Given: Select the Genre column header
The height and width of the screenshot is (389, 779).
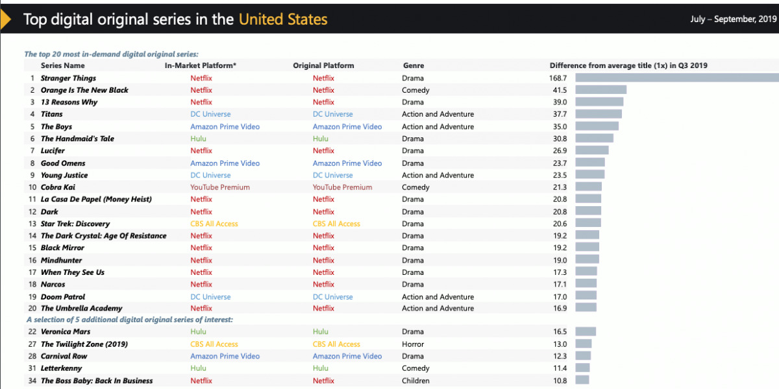Looking at the screenshot, I should click(413, 65).
